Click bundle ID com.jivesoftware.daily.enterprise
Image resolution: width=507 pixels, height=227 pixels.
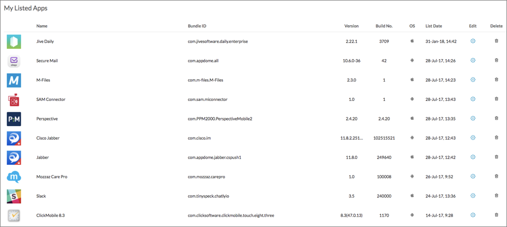218,41
